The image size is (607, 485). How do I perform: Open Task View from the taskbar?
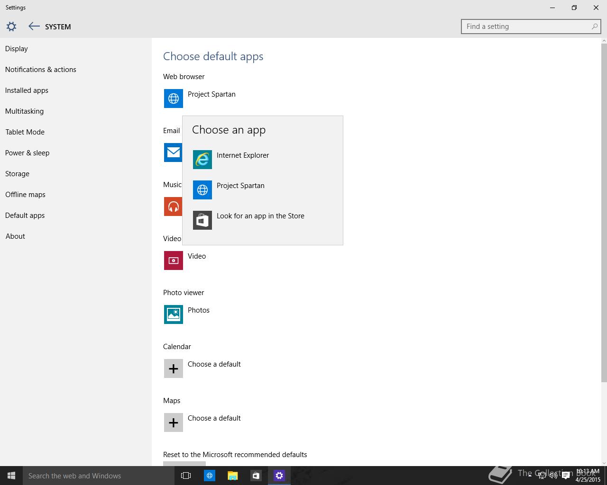coord(186,476)
